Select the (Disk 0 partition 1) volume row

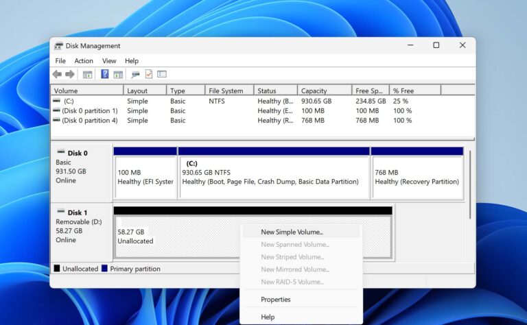point(263,111)
